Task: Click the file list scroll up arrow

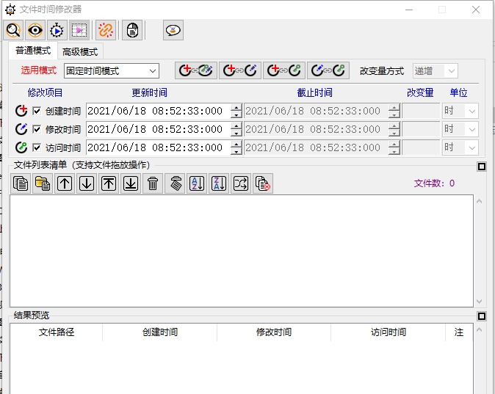Action: point(480,201)
